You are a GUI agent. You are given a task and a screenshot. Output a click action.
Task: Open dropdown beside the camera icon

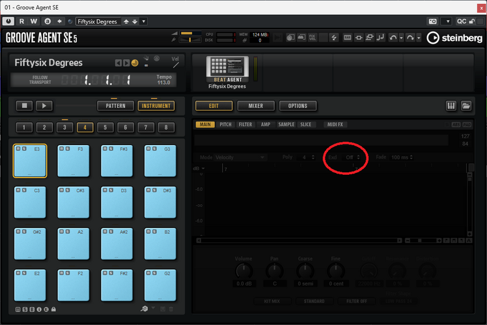point(447,21)
